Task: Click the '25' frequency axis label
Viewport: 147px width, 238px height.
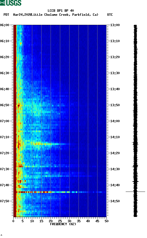Action: click(60, 221)
